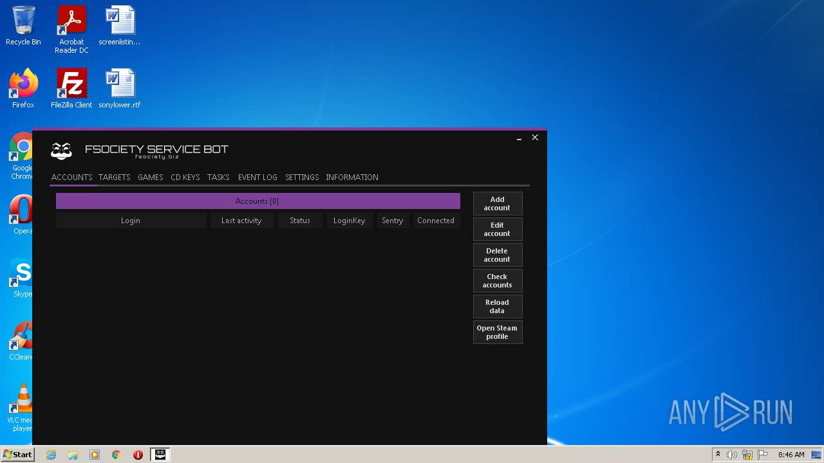Show hidden tray icons arrow
Screen dimensions: 824x463
coord(718,455)
